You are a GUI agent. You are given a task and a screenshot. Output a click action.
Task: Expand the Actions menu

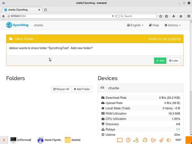(x=172, y=25)
